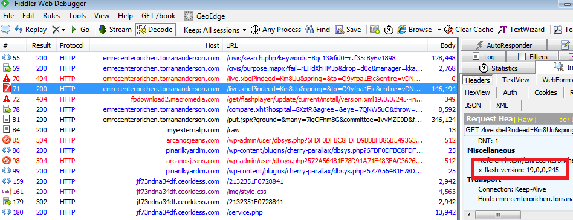
Task: Click the GET /book menu item
Action: pos(158,16)
